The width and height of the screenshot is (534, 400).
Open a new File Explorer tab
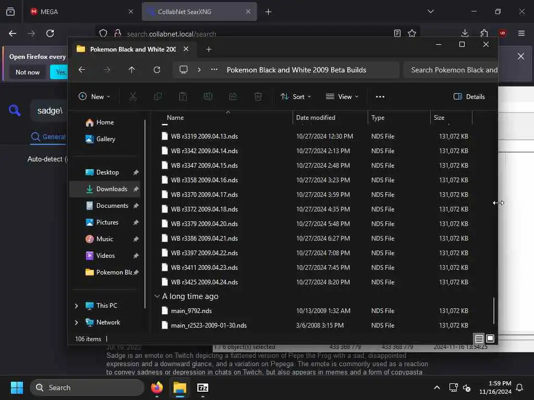click(x=209, y=49)
